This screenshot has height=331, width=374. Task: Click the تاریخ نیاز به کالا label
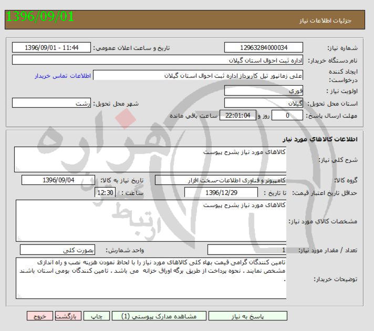(x=122, y=180)
